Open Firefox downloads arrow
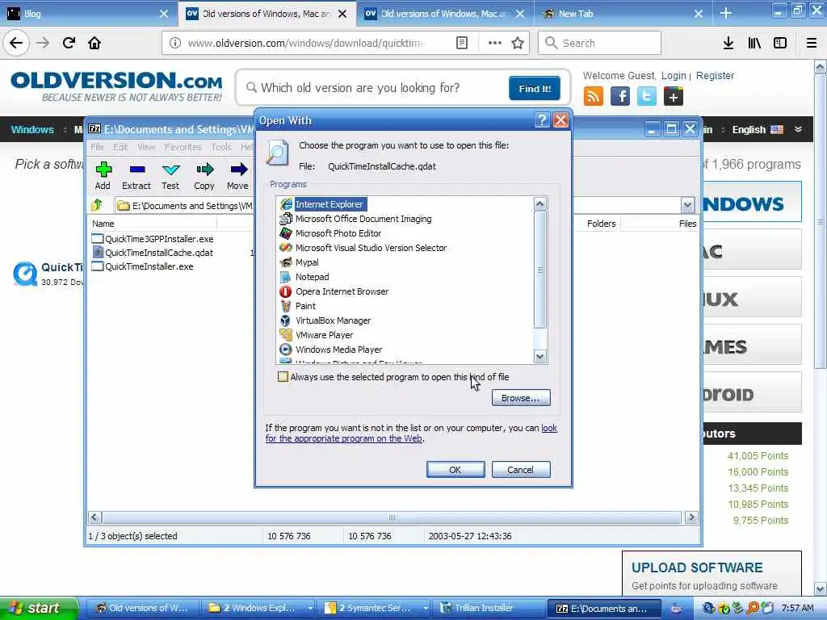Image resolution: width=827 pixels, height=620 pixels. click(x=728, y=43)
